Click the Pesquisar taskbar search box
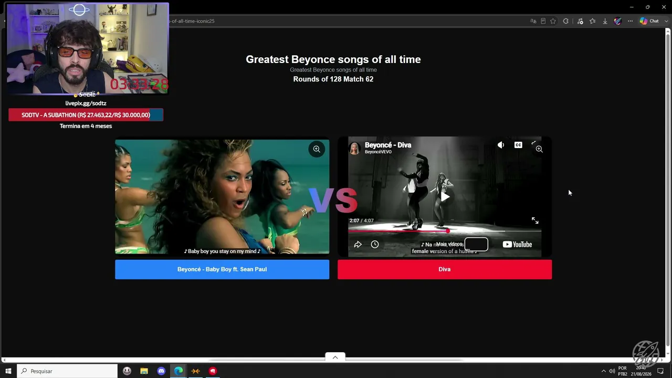The height and width of the screenshot is (378, 672). 67,371
